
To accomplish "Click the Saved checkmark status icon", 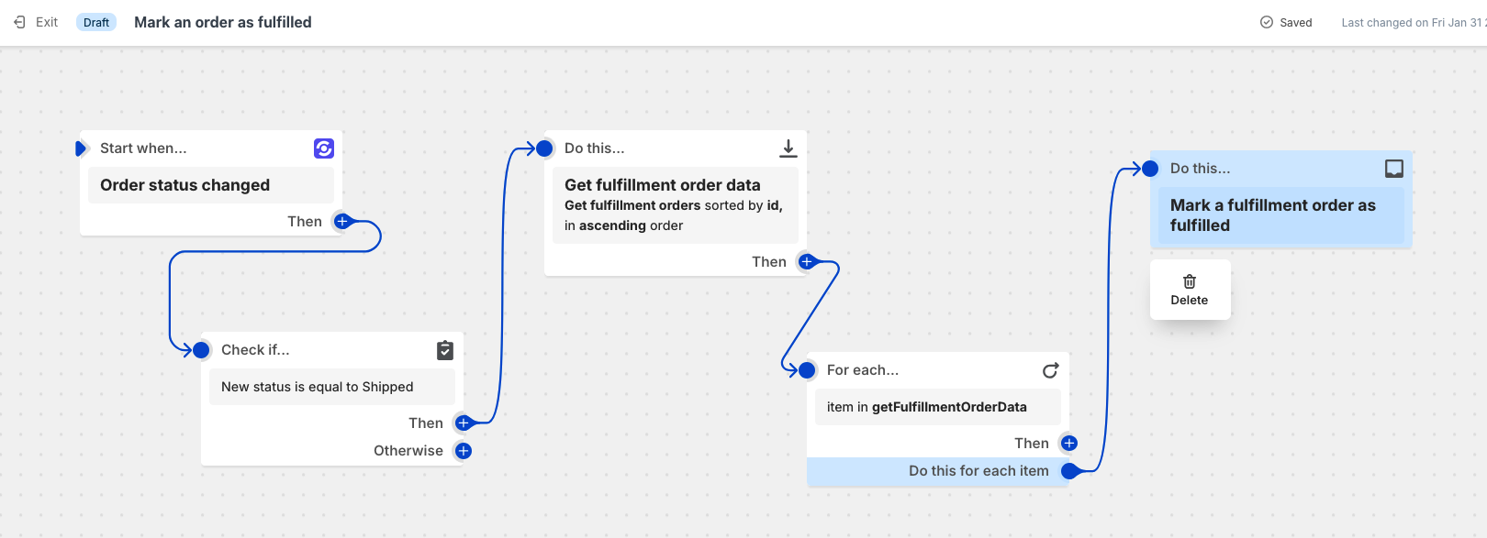I will pos(1267,22).
